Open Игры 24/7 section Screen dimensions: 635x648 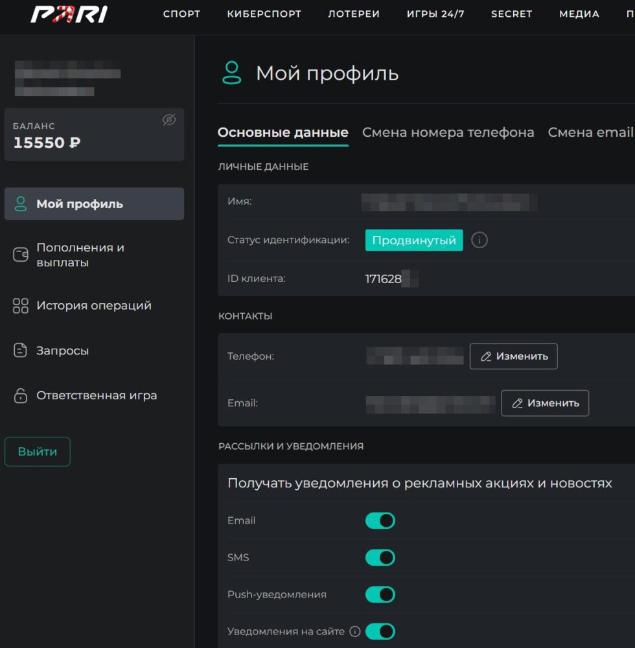point(435,14)
